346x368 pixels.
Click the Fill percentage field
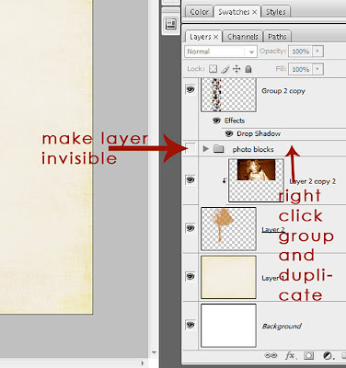(x=300, y=69)
